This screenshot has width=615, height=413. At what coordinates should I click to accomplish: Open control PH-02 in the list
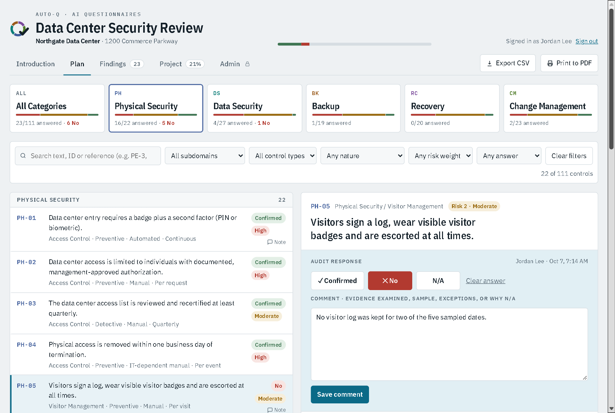click(x=151, y=272)
